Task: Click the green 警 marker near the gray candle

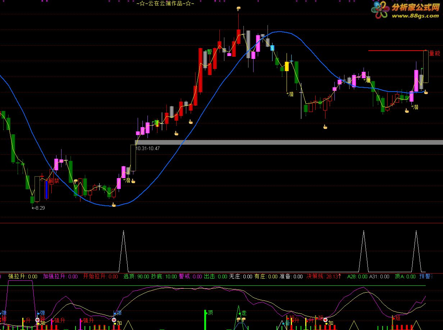Action: [x=209, y=52]
